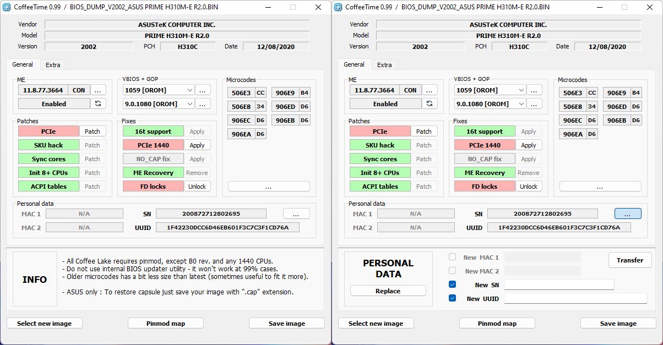Image resolution: width=663 pixels, height=345 pixels.
Task: Switch to Extra tab in right window
Action: click(384, 65)
